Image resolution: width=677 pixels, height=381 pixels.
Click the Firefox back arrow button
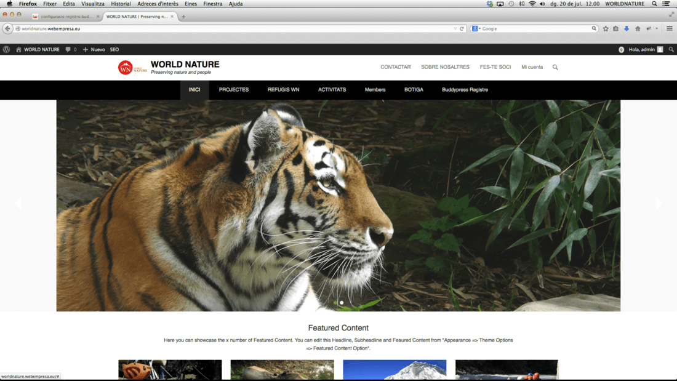click(x=7, y=28)
